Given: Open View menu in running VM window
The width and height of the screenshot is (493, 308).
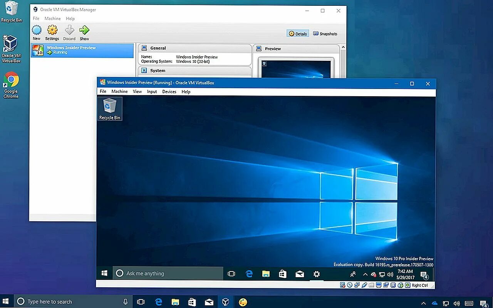Looking at the screenshot, I should (137, 92).
